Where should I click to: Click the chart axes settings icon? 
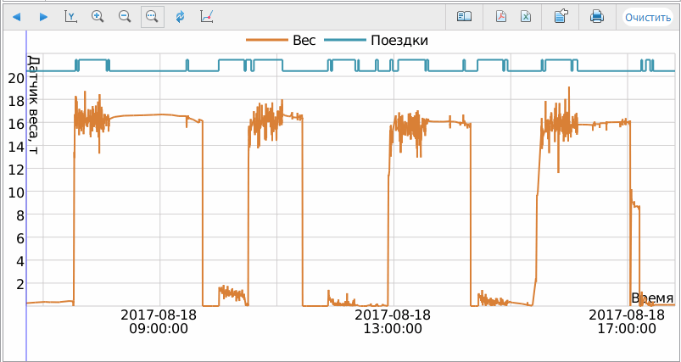pyautogui.click(x=207, y=16)
